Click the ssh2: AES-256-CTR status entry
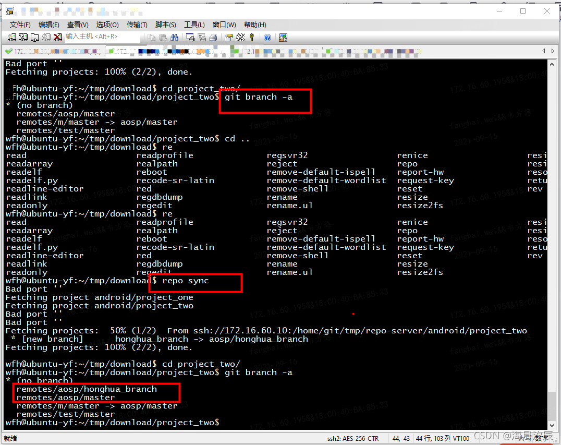 [x=353, y=439]
